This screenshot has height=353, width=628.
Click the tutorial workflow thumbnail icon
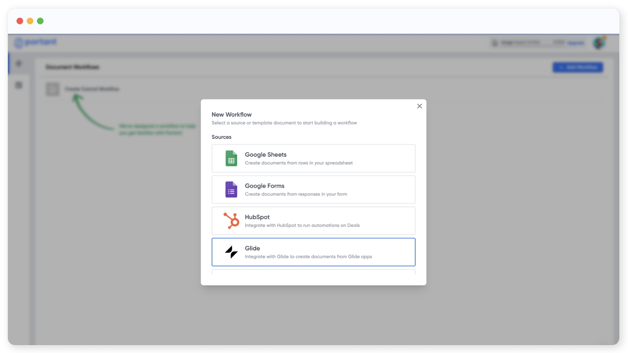(x=53, y=89)
